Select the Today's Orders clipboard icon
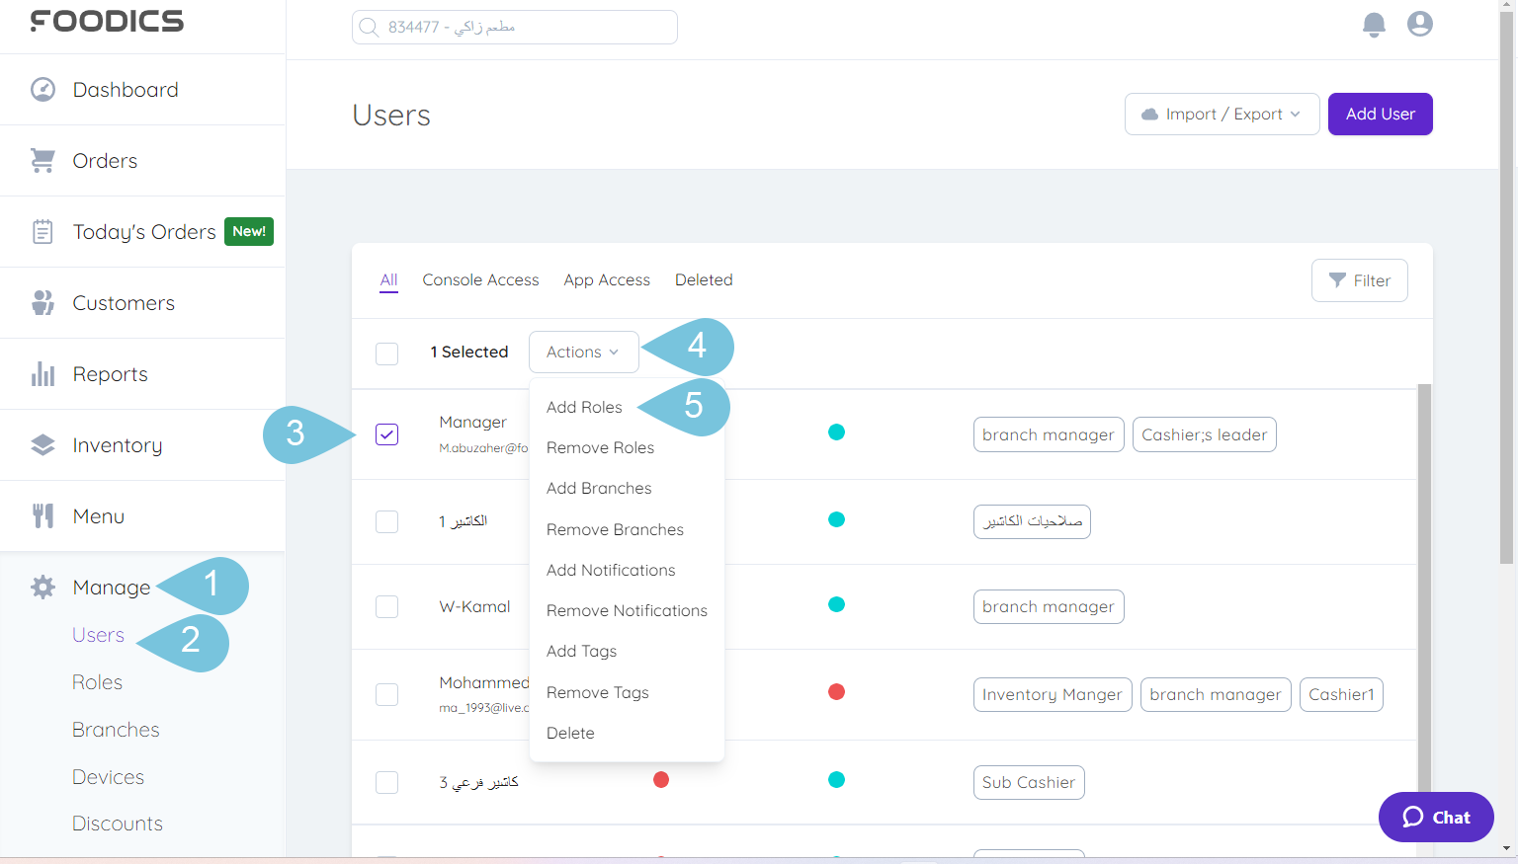Viewport: 1518px width, 864px height. click(42, 231)
